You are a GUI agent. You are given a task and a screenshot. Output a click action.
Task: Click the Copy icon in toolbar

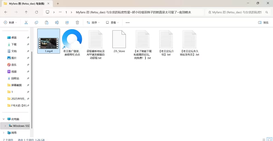coord(36,22)
